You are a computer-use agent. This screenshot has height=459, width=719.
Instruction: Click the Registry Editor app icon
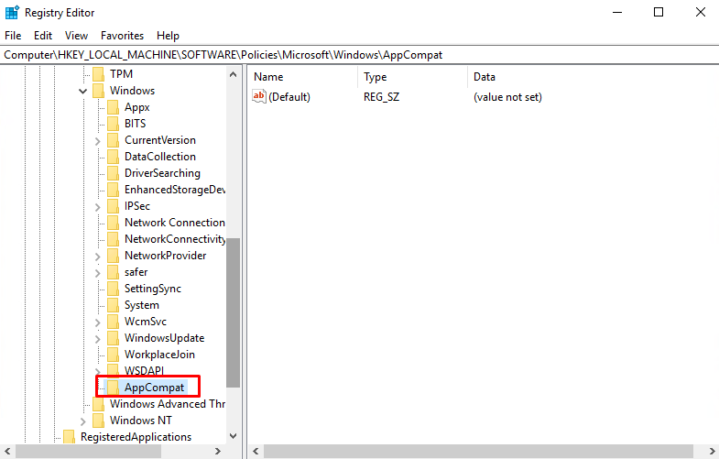pyautogui.click(x=12, y=13)
